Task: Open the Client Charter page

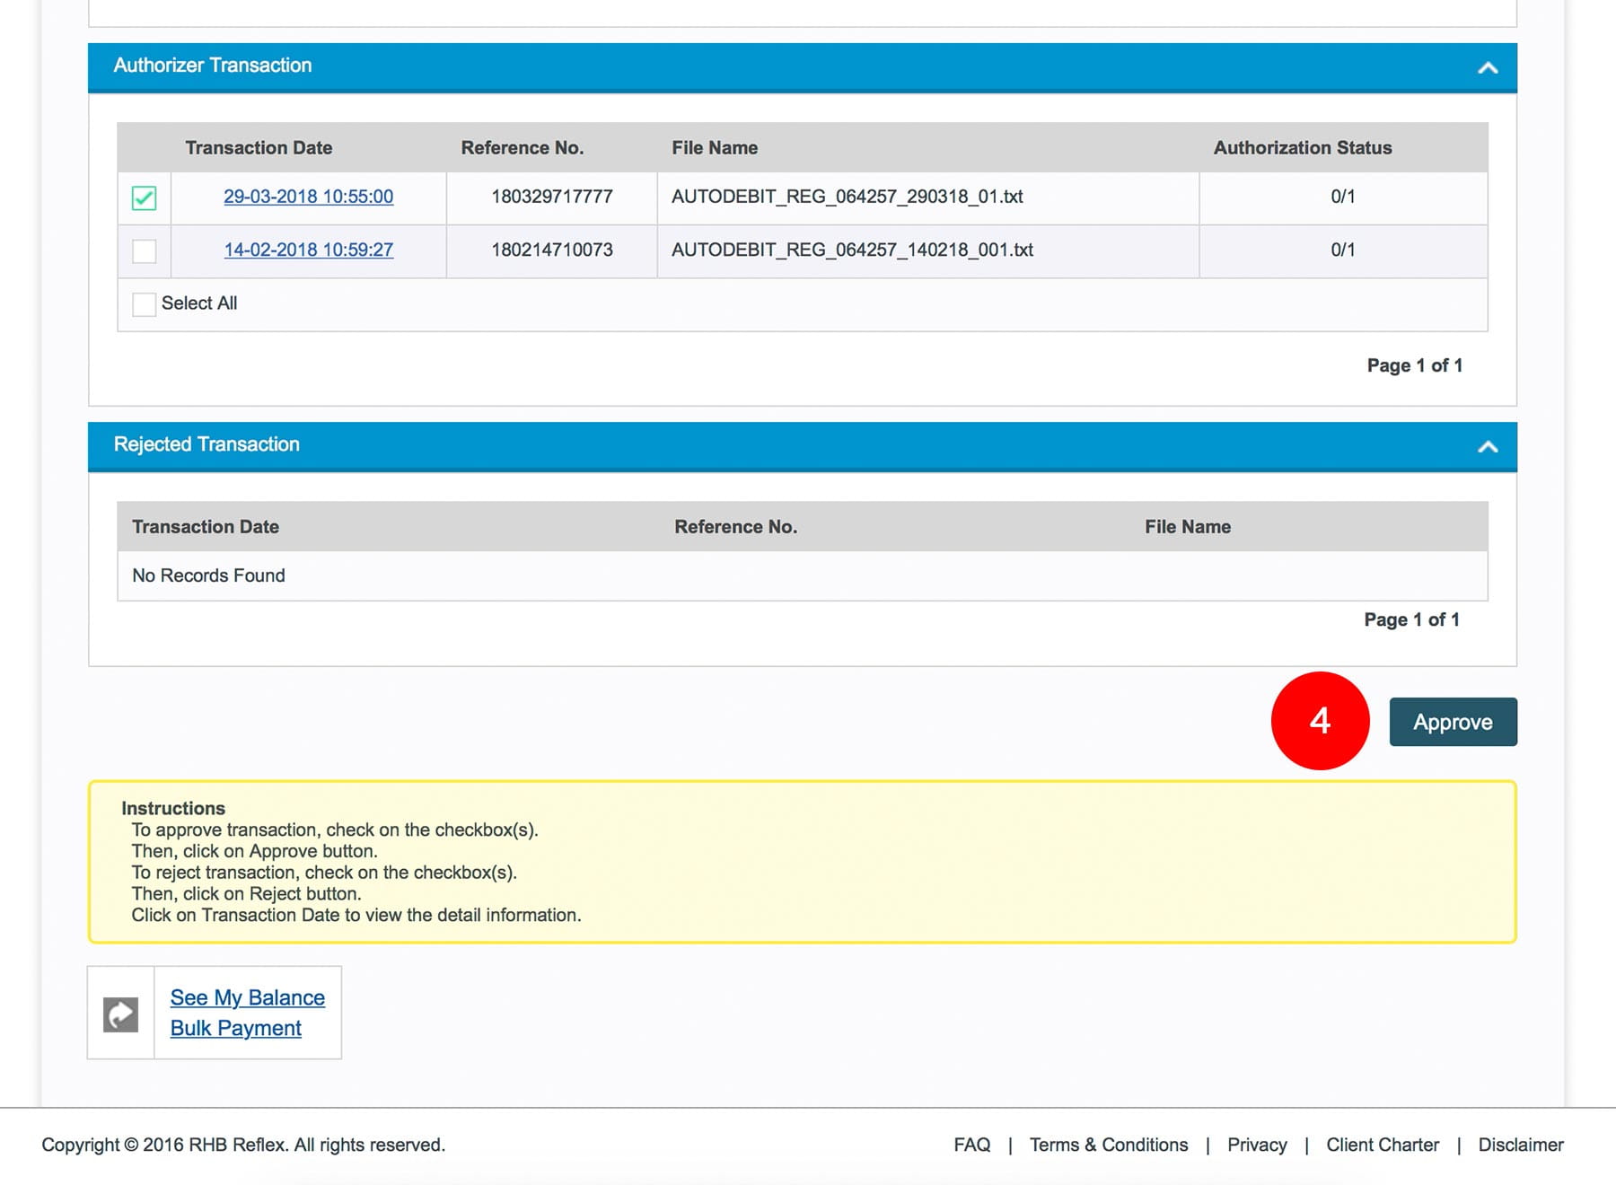Action: [1382, 1145]
